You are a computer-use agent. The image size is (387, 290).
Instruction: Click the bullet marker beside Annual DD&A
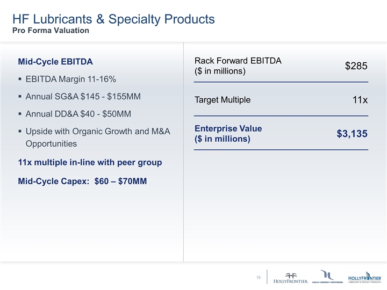(x=20, y=114)
